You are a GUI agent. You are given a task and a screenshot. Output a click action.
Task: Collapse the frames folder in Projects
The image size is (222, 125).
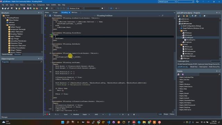pos(180,31)
